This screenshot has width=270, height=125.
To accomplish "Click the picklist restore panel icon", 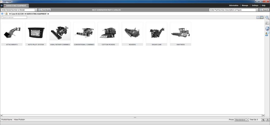I will [x=263, y=120].
